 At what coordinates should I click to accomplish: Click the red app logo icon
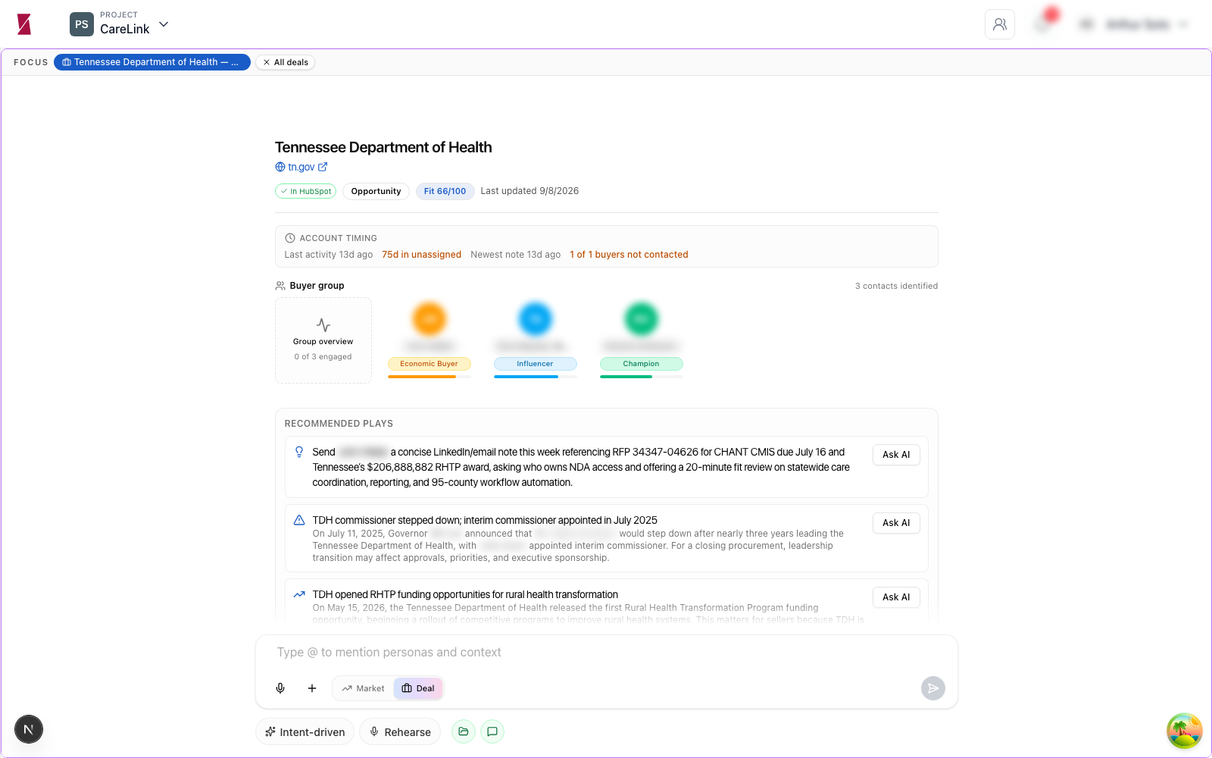point(24,24)
